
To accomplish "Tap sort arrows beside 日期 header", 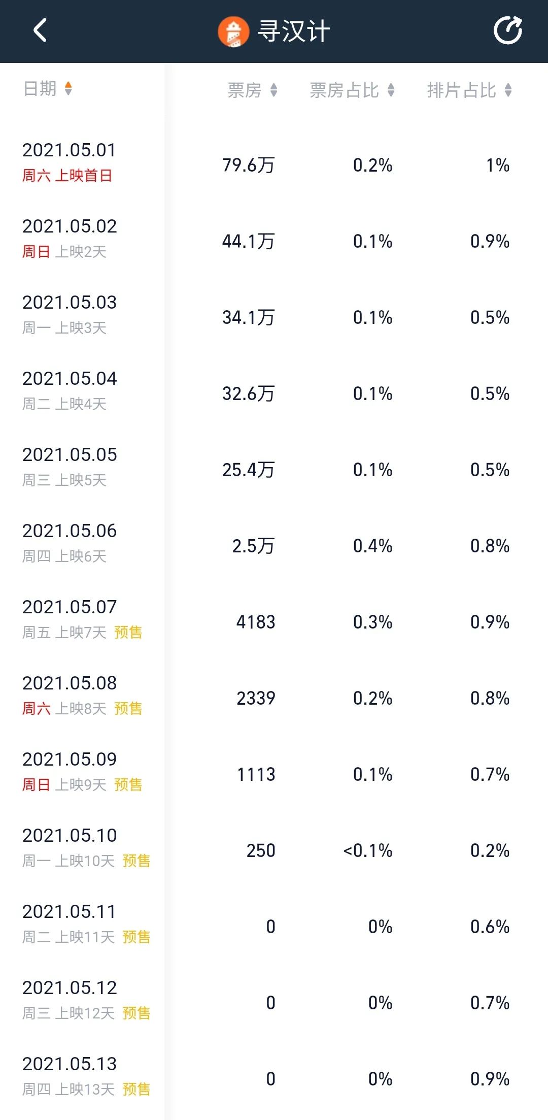I will click(x=68, y=88).
